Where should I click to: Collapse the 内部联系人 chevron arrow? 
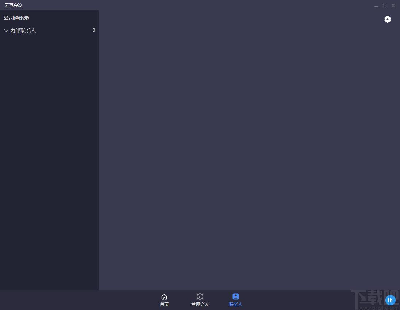(x=6, y=31)
